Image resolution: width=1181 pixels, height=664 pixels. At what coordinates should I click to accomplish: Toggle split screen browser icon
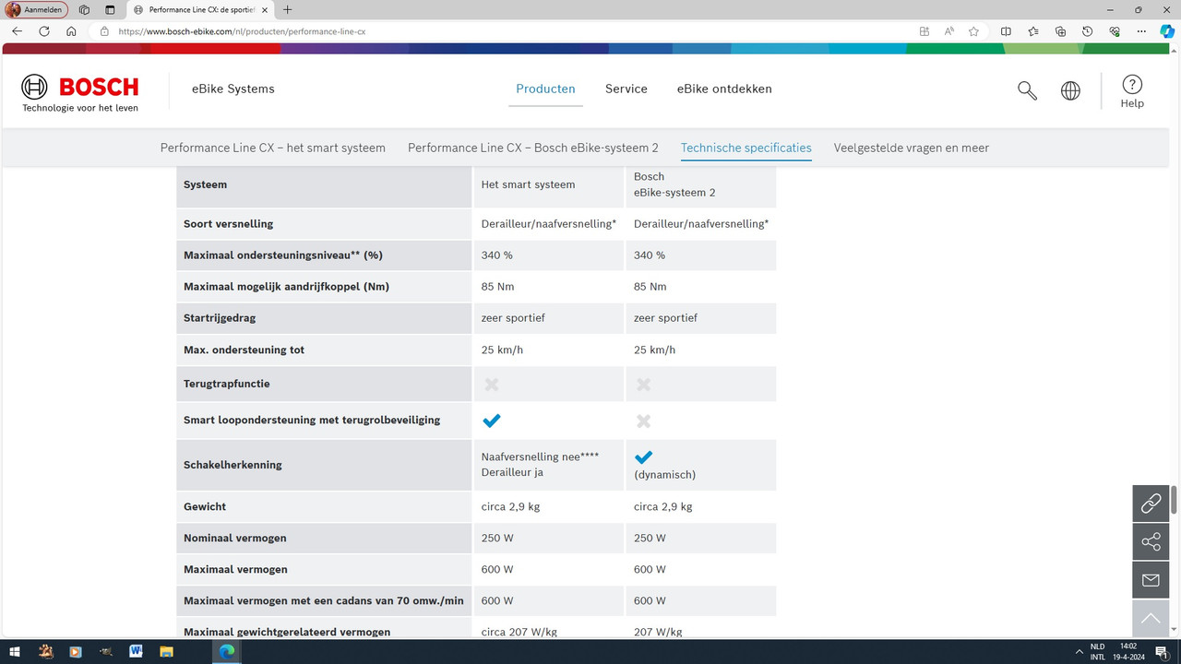pyautogui.click(x=1006, y=30)
